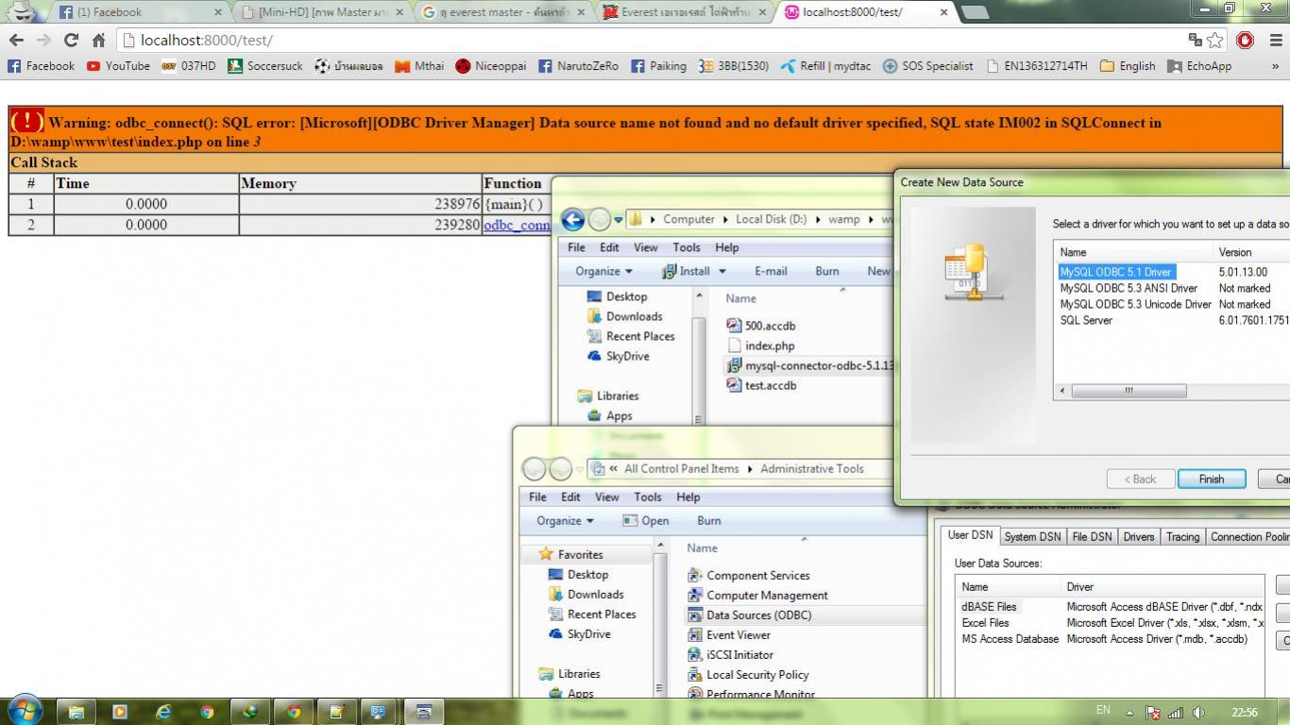The image size is (1290, 725).
Task: Sort the driver list by the Name column
Action: 1133,252
